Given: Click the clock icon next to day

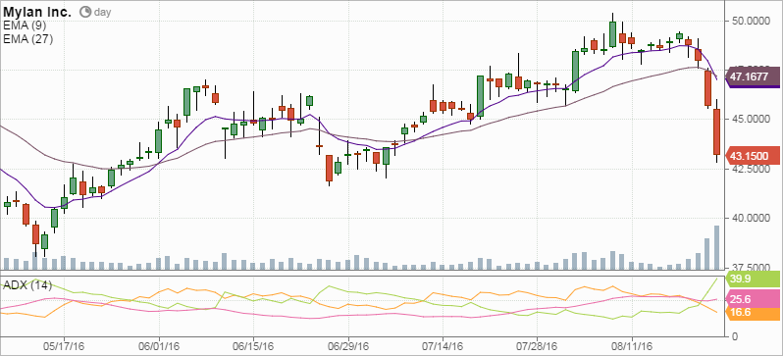Looking at the screenshot, I should point(85,12).
